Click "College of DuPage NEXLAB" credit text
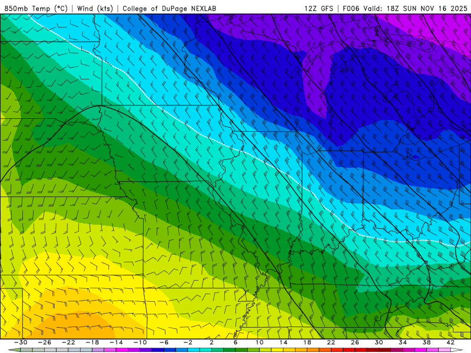Screen dimensions: 471x353 (169, 8)
